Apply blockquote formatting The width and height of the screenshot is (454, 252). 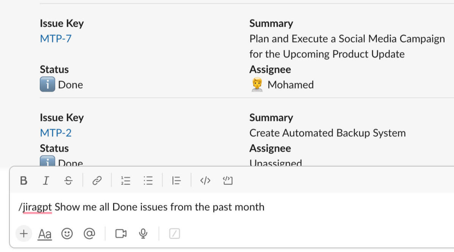pyautogui.click(x=176, y=180)
